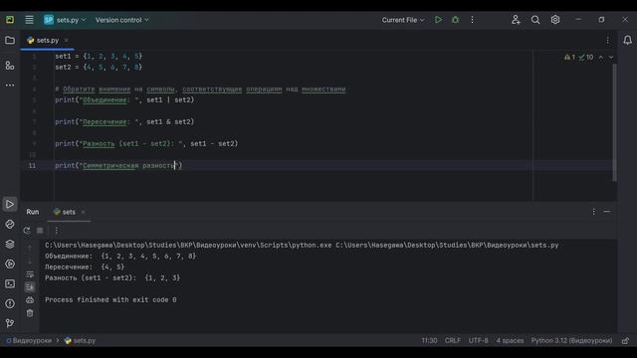Close the sets run tab
The width and height of the screenshot is (637, 358).
pyautogui.click(x=83, y=212)
